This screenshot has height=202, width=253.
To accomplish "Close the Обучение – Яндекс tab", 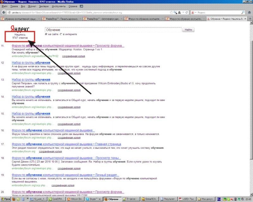I will coord(245,19).
